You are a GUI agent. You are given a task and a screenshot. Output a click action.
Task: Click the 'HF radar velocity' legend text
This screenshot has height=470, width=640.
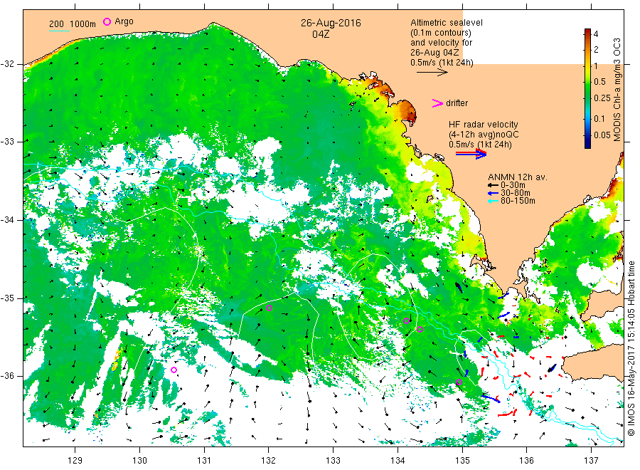pyautogui.click(x=484, y=124)
